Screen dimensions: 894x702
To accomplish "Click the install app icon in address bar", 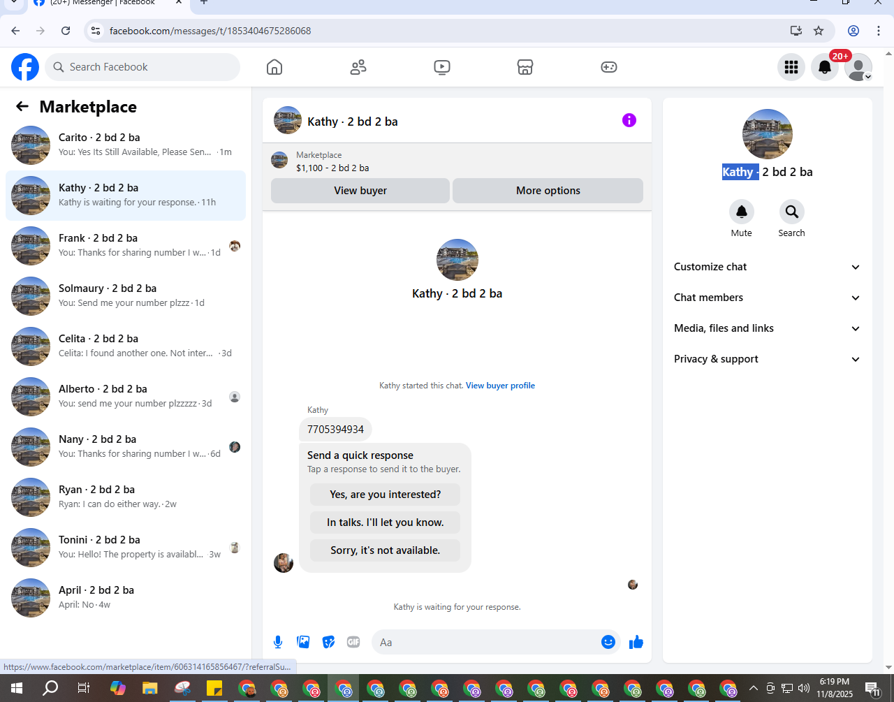I will pos(796,31).
